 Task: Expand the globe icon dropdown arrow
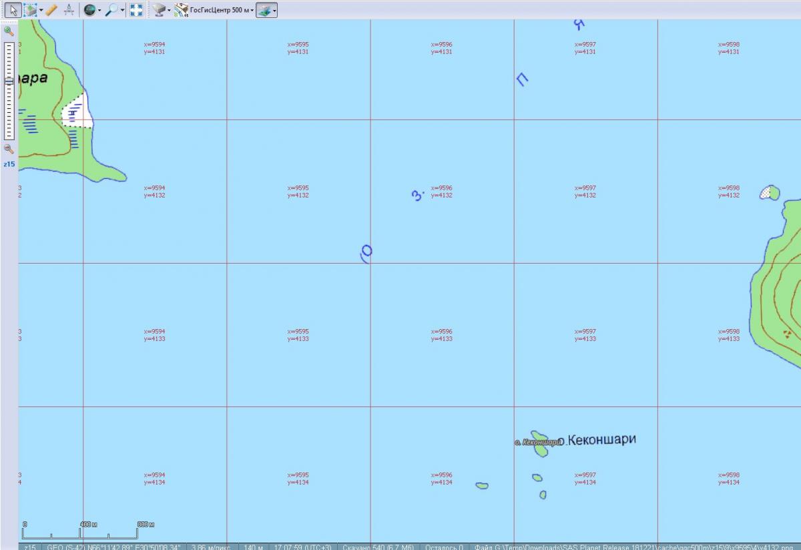[x=99, y=10]
